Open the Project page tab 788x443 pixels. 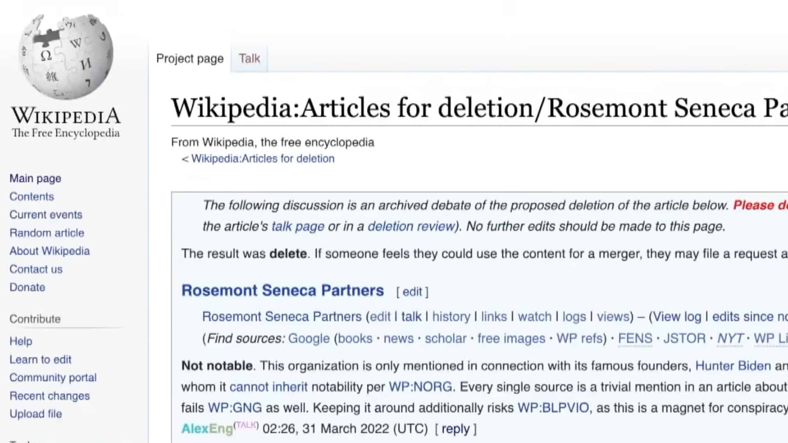(x=190, y=59)
